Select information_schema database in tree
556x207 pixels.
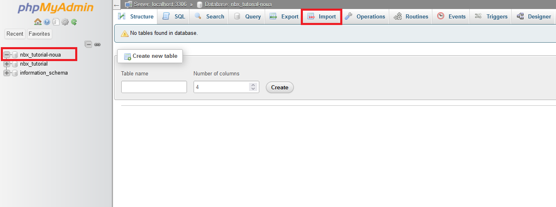pos(44,73)
